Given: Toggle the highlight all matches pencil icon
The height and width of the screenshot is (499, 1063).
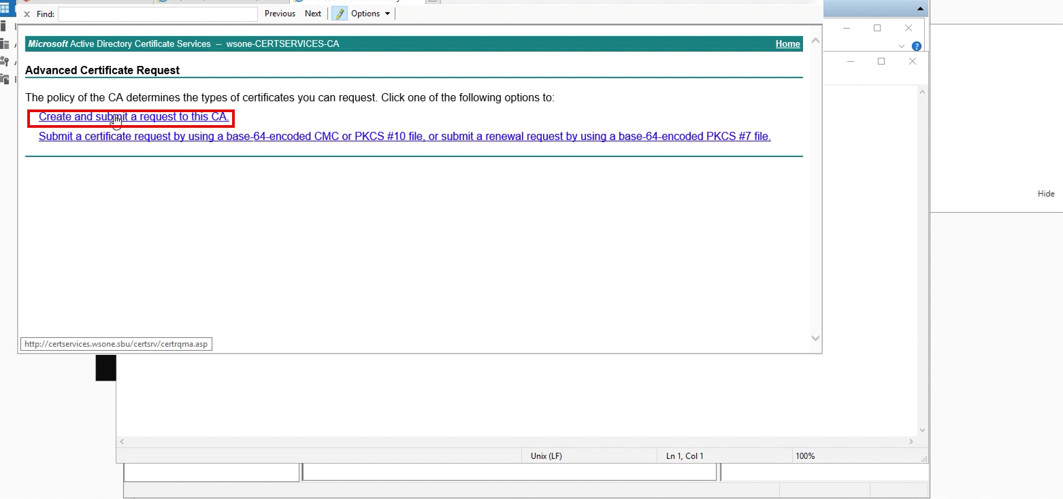Looking at the screenshot, I should pos(339,14).
